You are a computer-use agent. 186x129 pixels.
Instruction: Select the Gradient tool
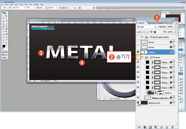(6, 29)
